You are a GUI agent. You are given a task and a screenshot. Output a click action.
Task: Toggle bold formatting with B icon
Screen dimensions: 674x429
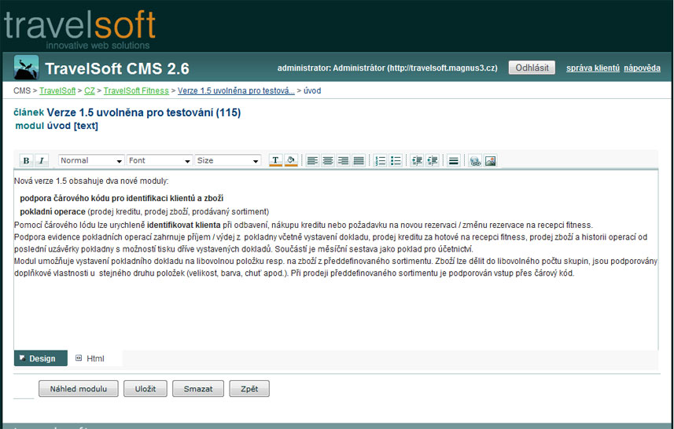[x=26, y=160]
